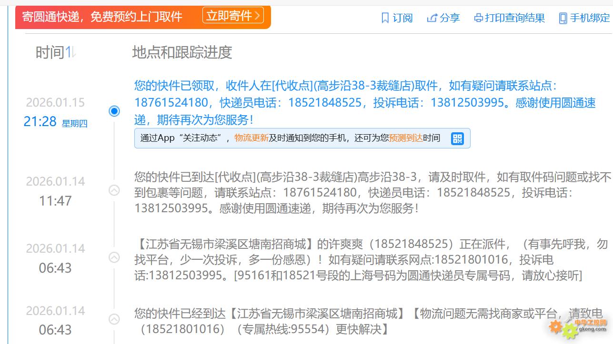The height and width of the screenshot is (344, 613).
Task: Click the 时间 column header
Action: [50, 52]
